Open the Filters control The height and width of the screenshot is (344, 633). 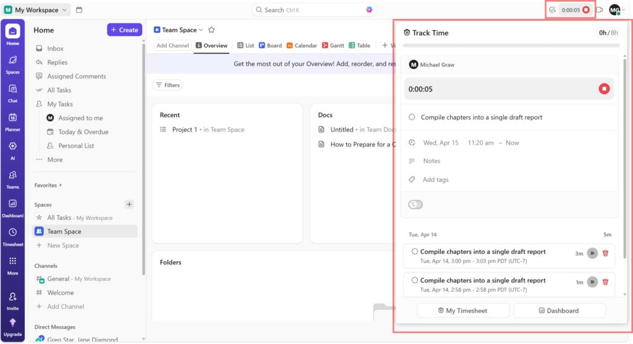click(168, 85)
